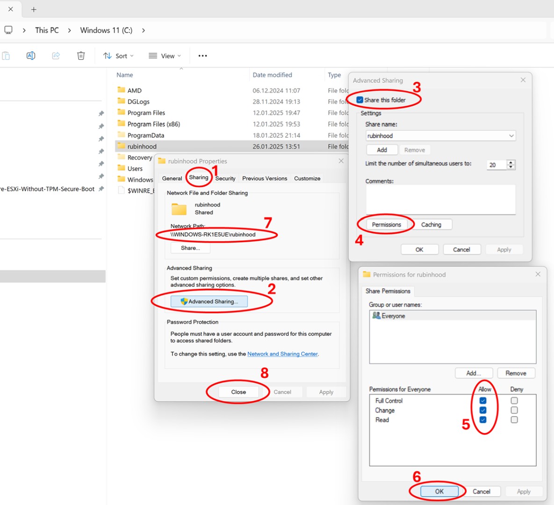The image size is (554, 505).
Task: Click the $WINRE file icon
Action: click(x=121, y=190)
